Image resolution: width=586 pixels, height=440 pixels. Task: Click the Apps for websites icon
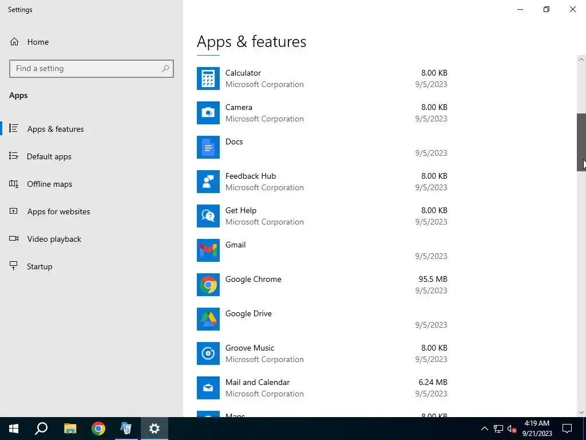[14, 211]
